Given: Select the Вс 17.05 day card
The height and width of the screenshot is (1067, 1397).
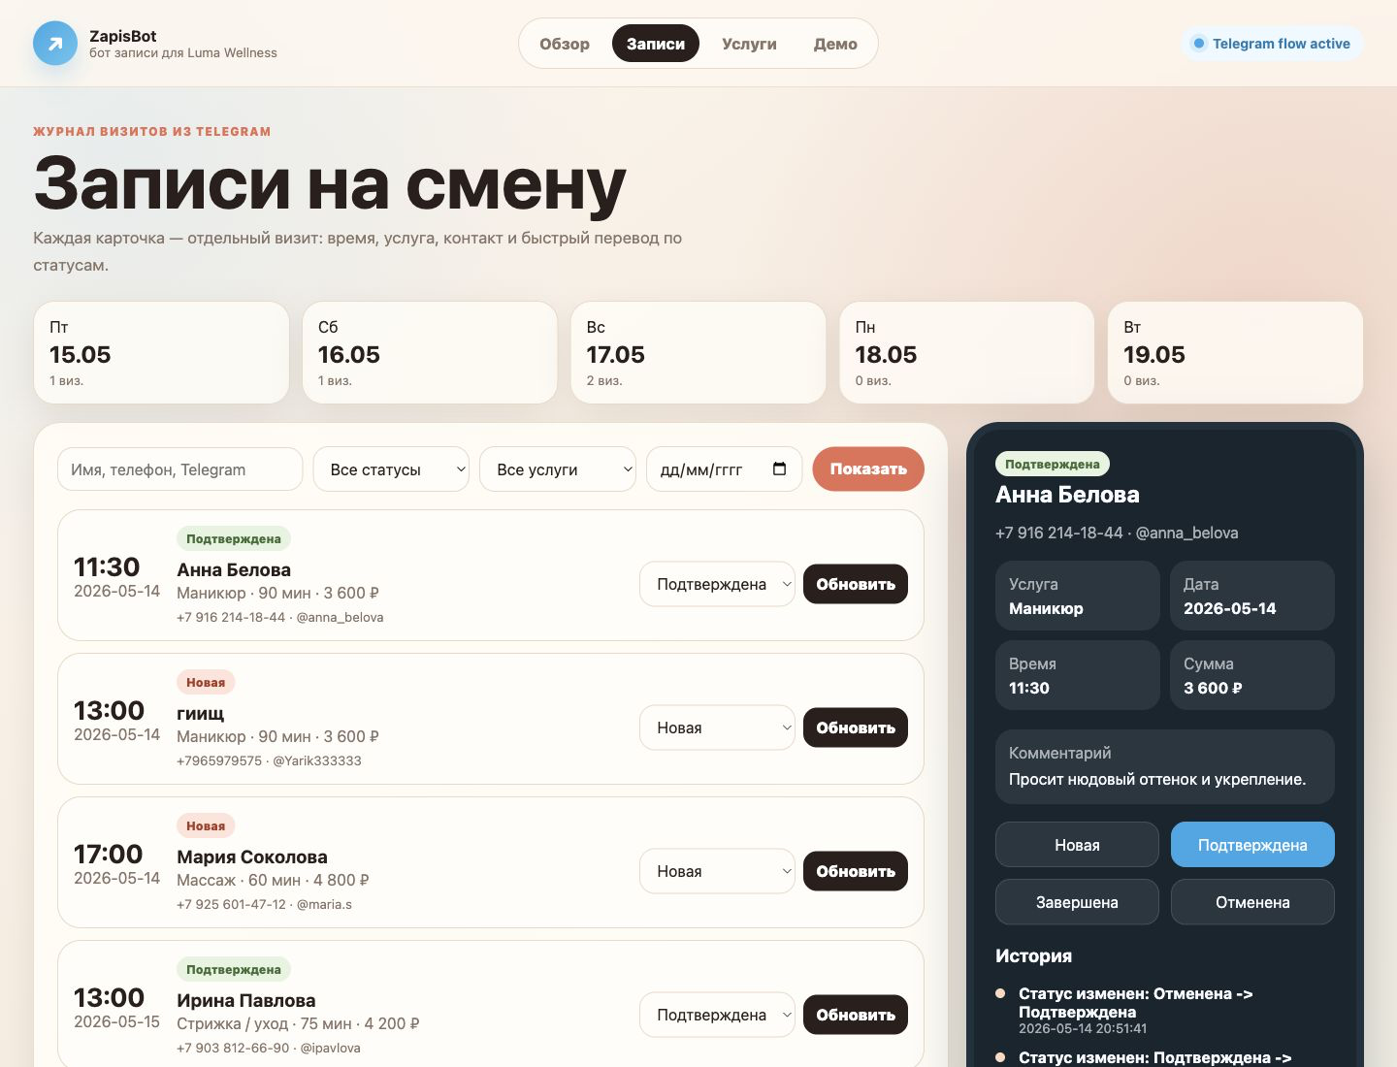Looking at the screenshot, I should [x=698, y=352].
